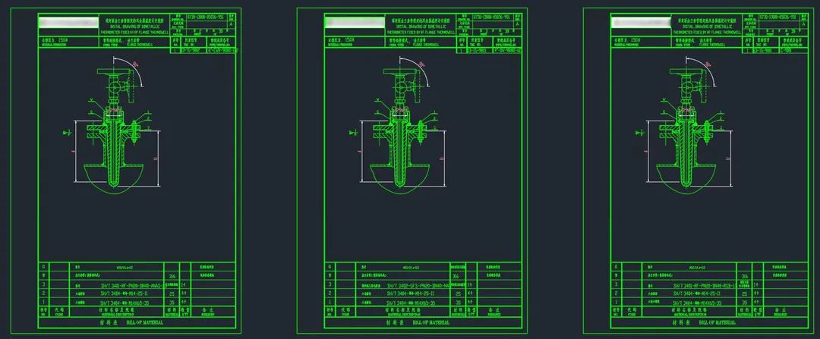This screenshot has width=820, height=339.
Task: Pick the "SH/T 3401-RF" flange row in left sheet
Action: pos(137,286)
